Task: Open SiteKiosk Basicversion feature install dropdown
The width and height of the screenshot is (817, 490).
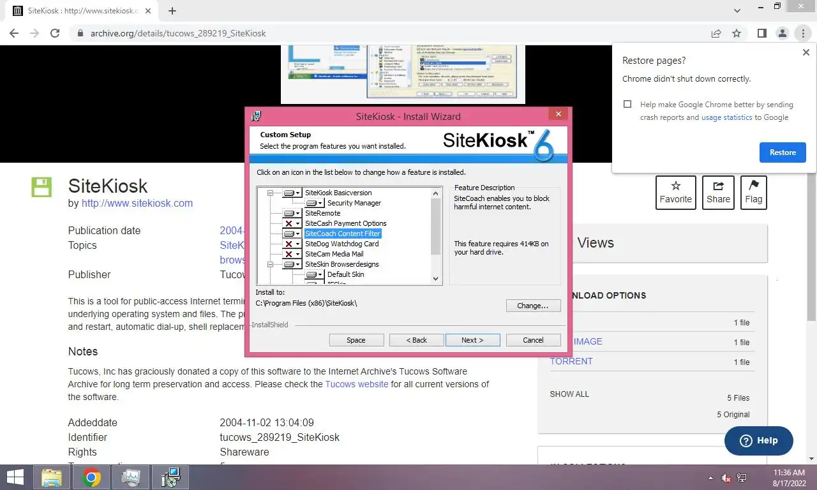Action: pos(292,193)
